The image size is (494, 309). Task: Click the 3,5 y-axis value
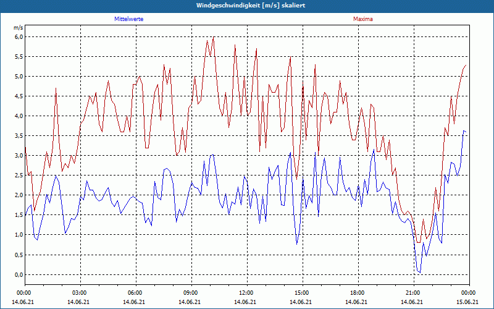coord(19,136)
